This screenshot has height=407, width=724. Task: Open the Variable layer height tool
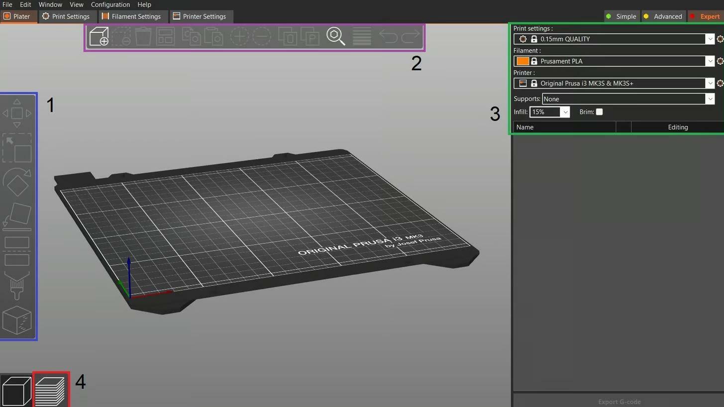tap(362, 37)
